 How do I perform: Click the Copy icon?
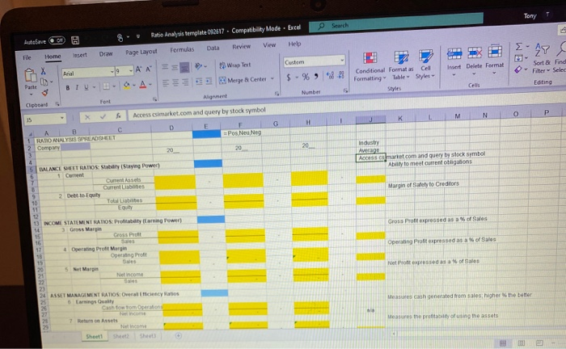[x=44, y=82]
